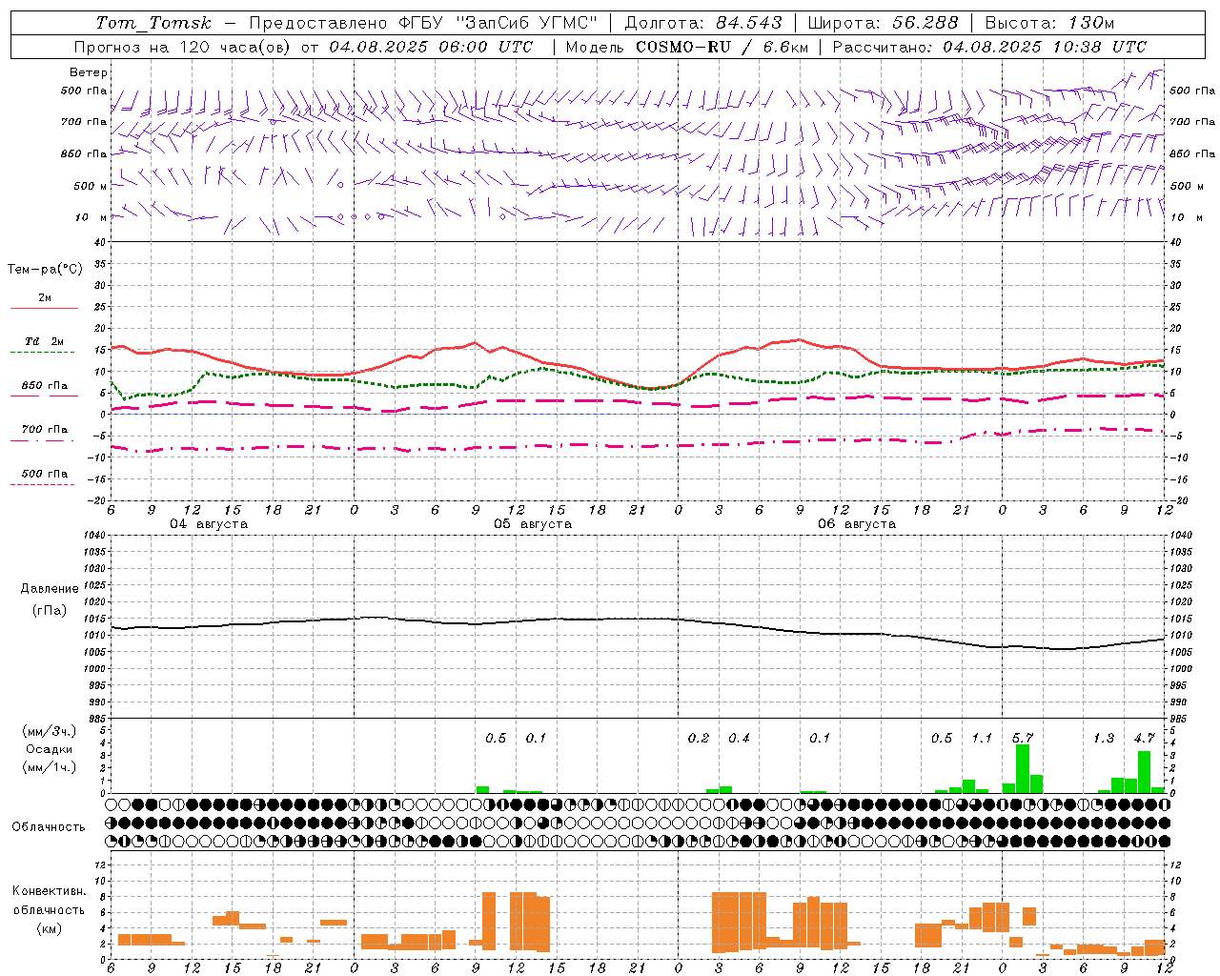Click the Td 2м legend entry
The height and width of the screenshot is (976, 1220).
point(45,341)
